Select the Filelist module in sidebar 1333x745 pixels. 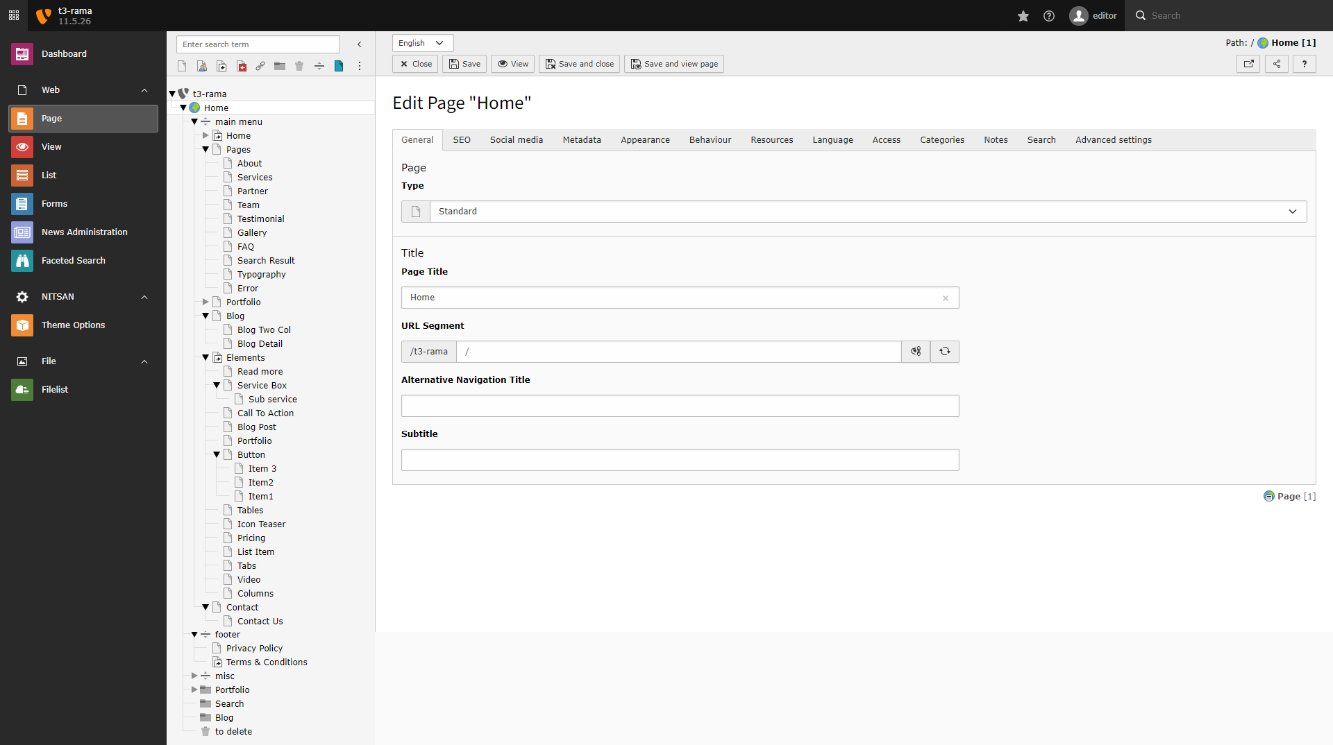(22, 389)
